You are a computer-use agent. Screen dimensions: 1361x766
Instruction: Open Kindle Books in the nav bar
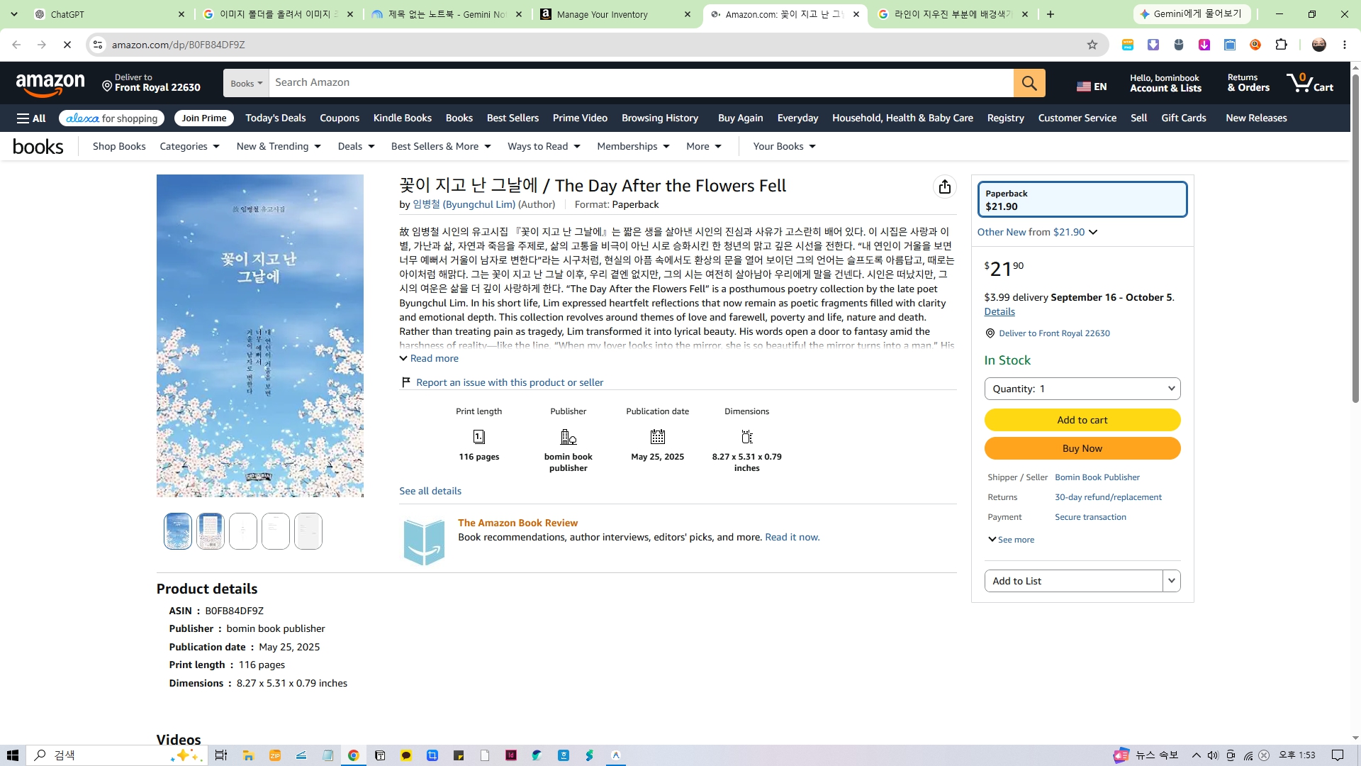[x=403, y=118]
